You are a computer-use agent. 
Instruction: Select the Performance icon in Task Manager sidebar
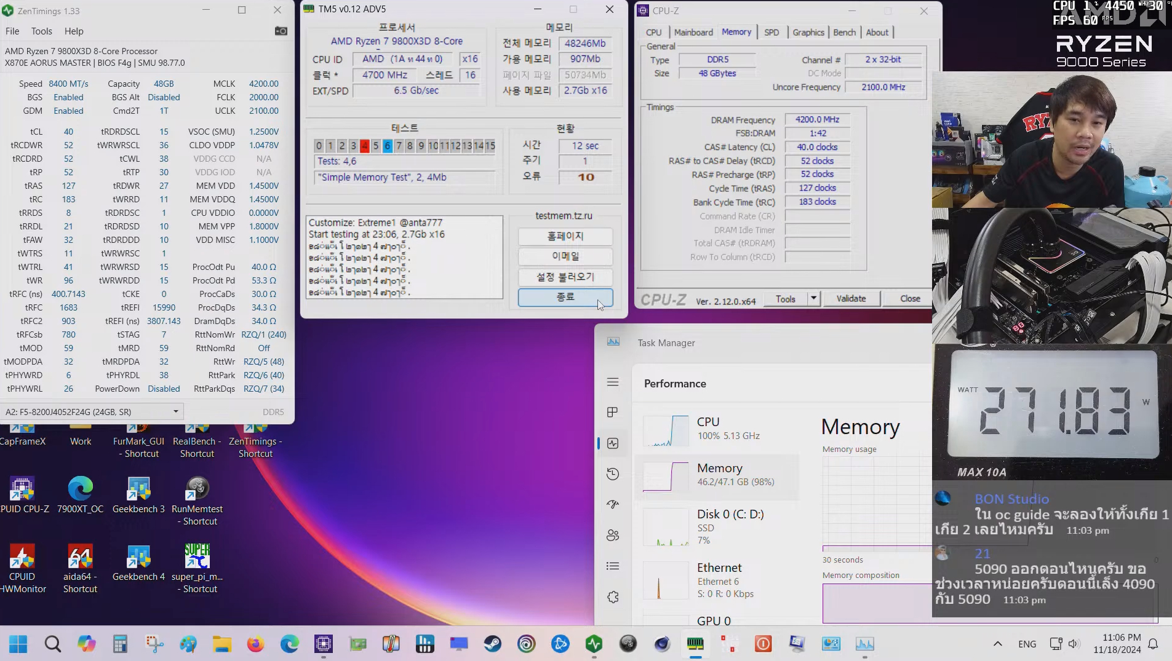tap(613, 443)
